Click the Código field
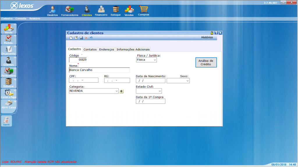 [x=78, y=60]
